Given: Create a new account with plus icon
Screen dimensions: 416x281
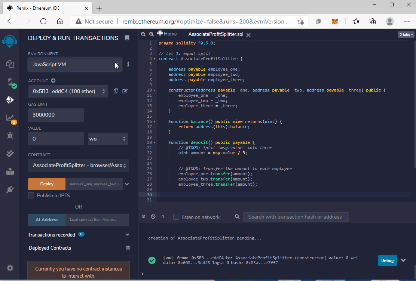Looking at the screenshot, I should 53,81.
